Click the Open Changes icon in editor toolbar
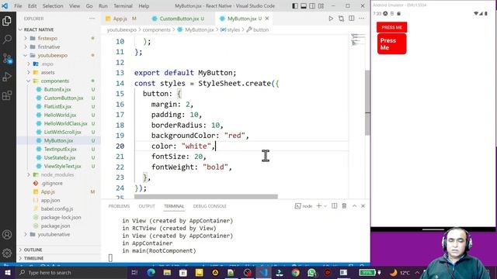The image size is (497, 279). [x=341, y=19]
